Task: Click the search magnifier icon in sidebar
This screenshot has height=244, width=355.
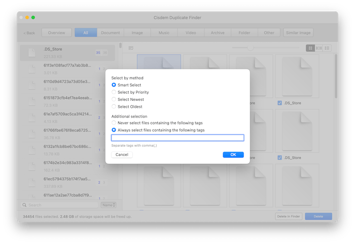Action: point(25,205)
